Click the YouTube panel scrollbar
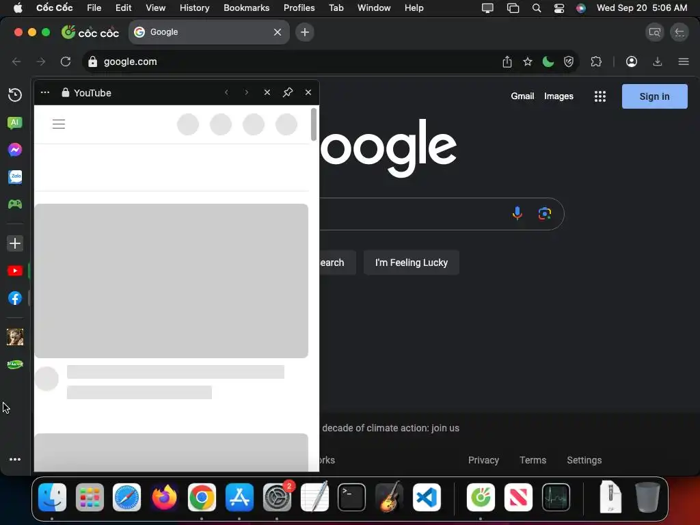 point(314,124)
